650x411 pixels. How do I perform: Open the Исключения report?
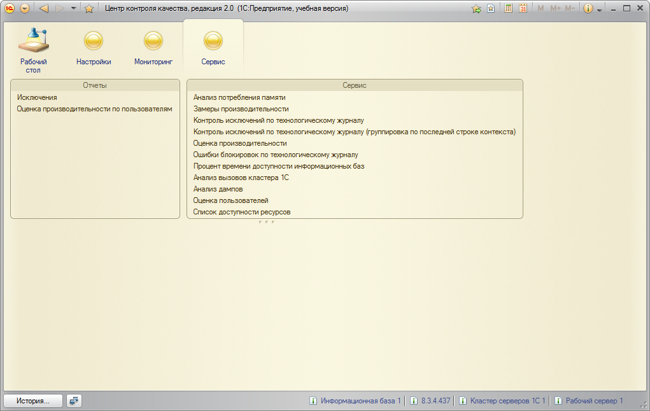click(x=37, y=97)
